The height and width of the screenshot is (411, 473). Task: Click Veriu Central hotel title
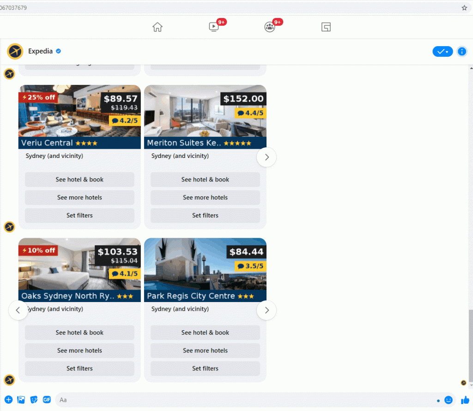[47, 143]
